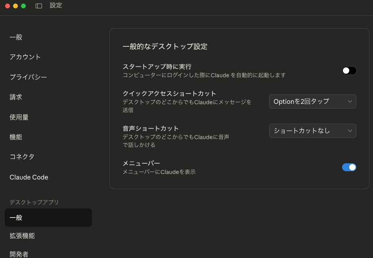Click the green maximize window button
Viewport: 373px width, 258px height.
(x=23, y=6)
